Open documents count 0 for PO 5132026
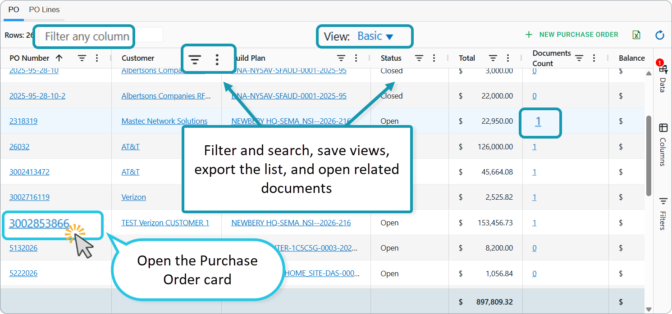This screenshot has height=314, width=672. click(x=535, y=248)
